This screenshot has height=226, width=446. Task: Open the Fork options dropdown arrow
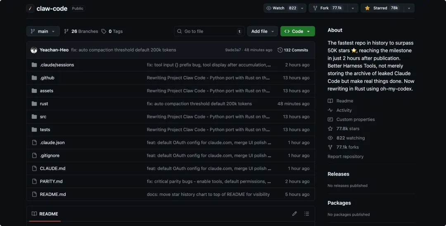353,8
